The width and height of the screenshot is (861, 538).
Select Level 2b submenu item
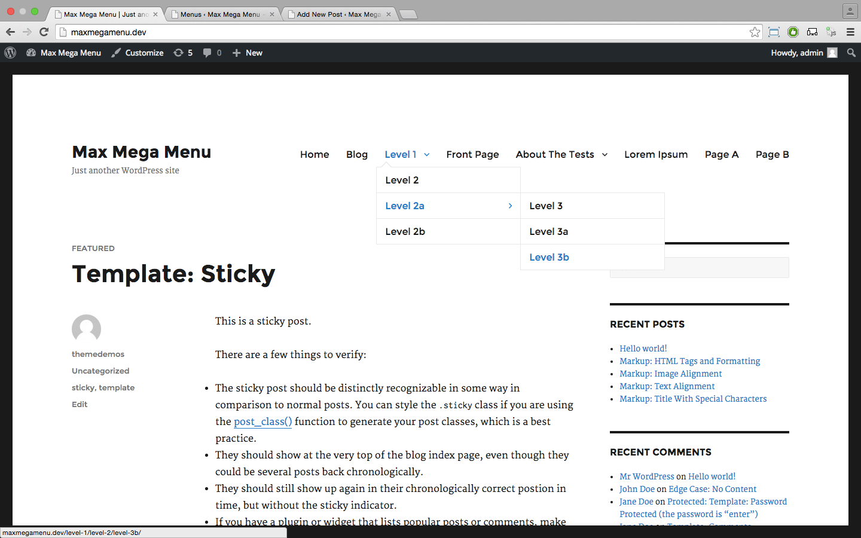(x=448, y=231)
